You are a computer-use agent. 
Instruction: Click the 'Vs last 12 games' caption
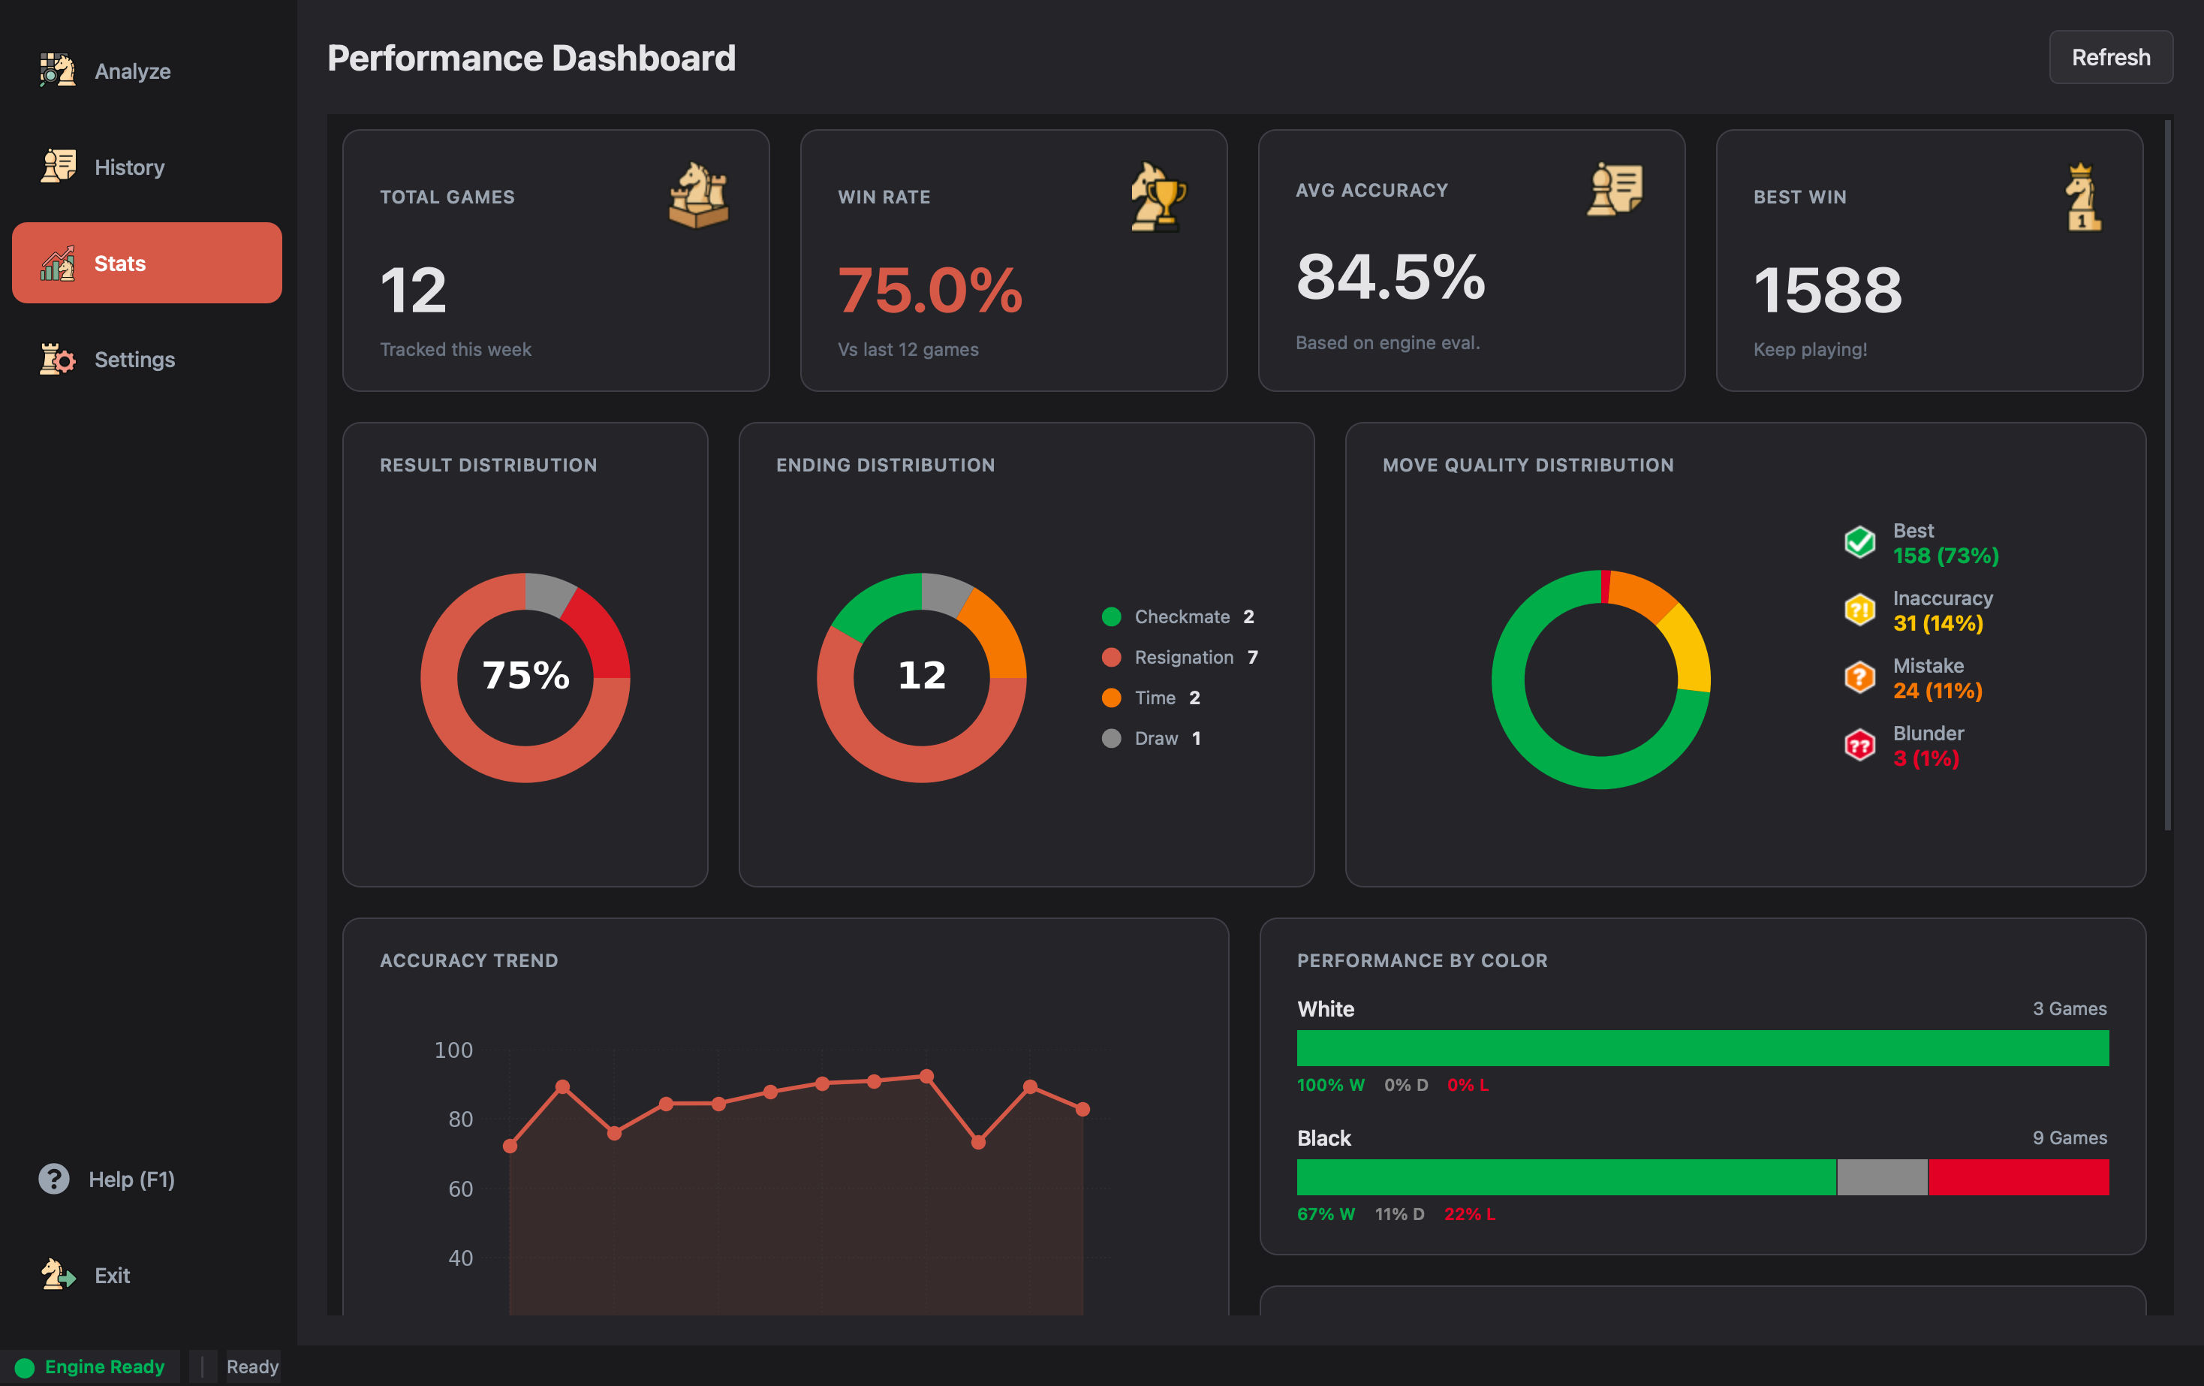point(908,350)
